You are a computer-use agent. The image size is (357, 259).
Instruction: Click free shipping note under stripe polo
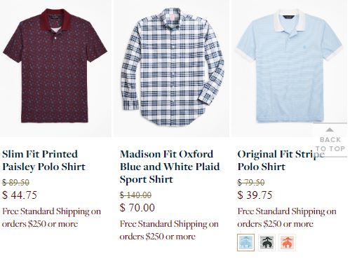[287, 218]
